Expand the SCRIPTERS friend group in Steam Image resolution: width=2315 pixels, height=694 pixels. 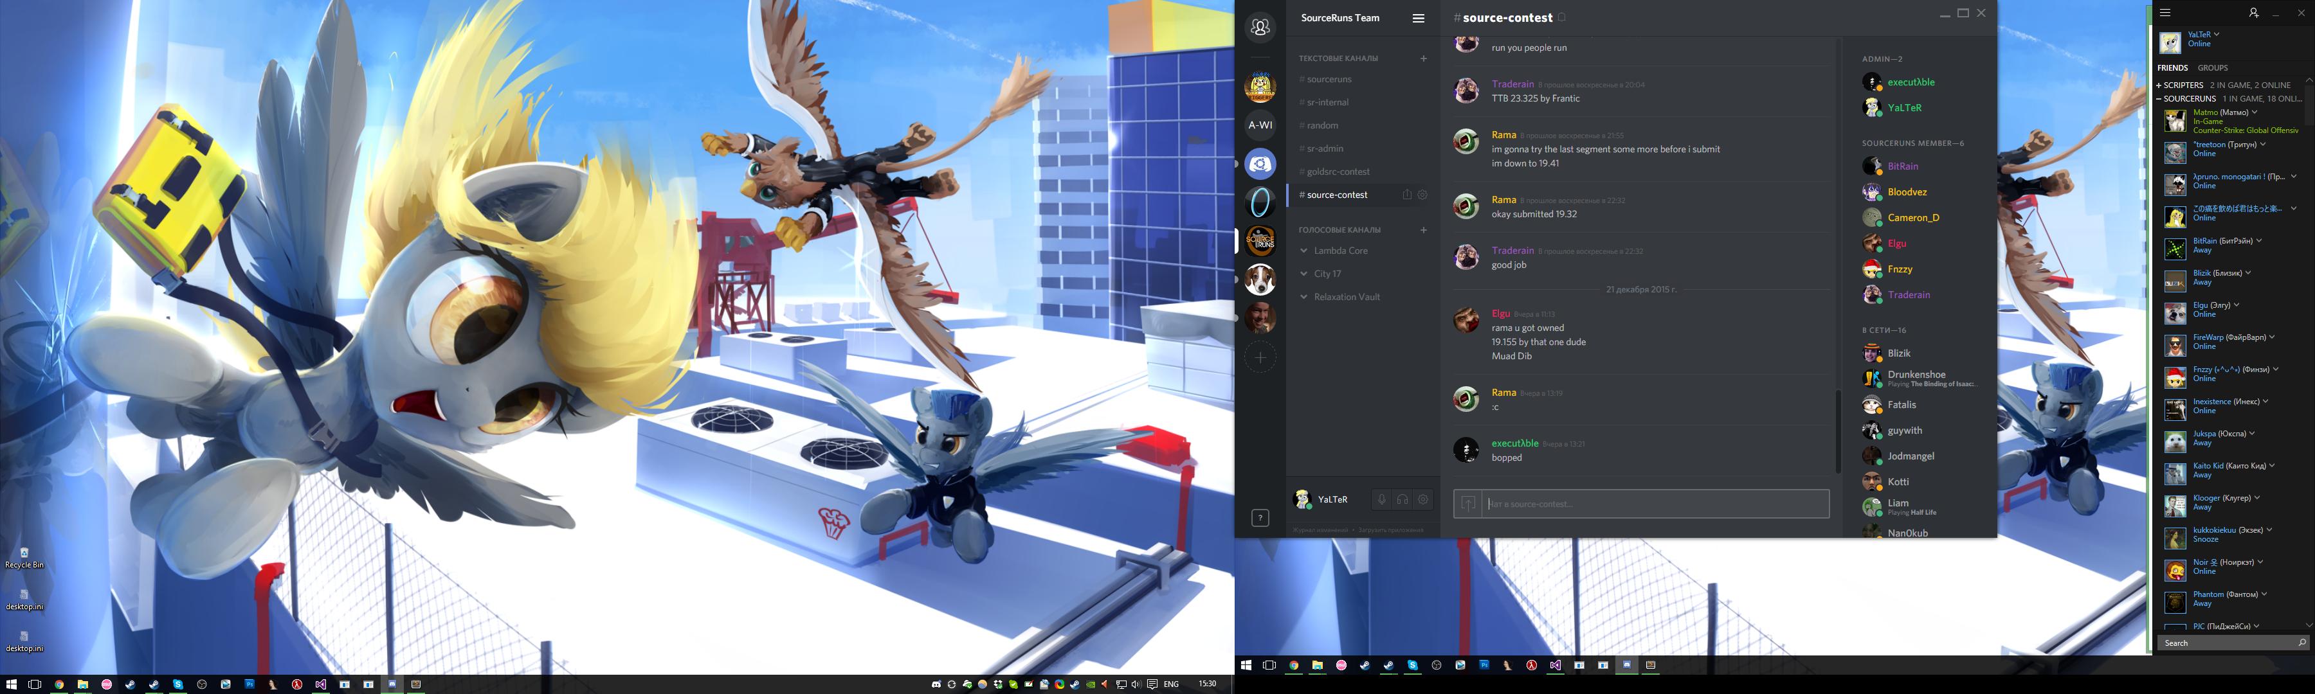coord(2159,85)
